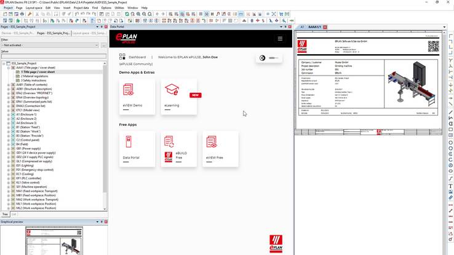Open the Data Portal panel dropdown arrow
The width and height of the screenshot is (454, 255).
click(281, 26)
